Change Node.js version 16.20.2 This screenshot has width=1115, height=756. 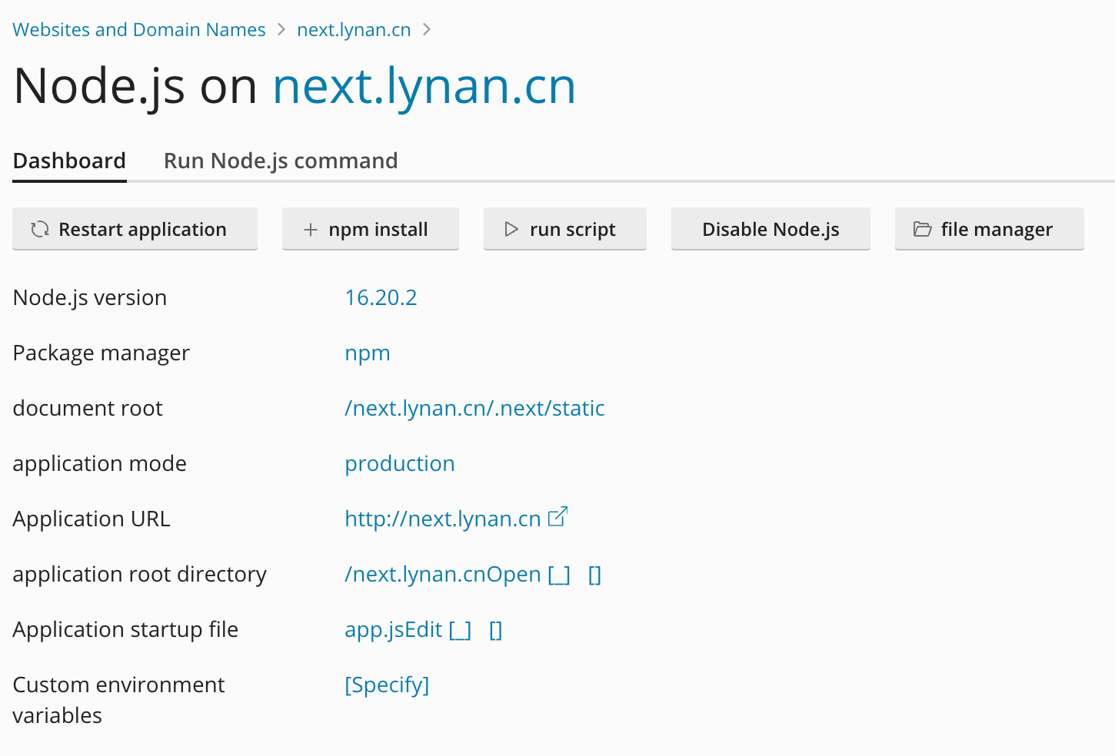[381, 297]
